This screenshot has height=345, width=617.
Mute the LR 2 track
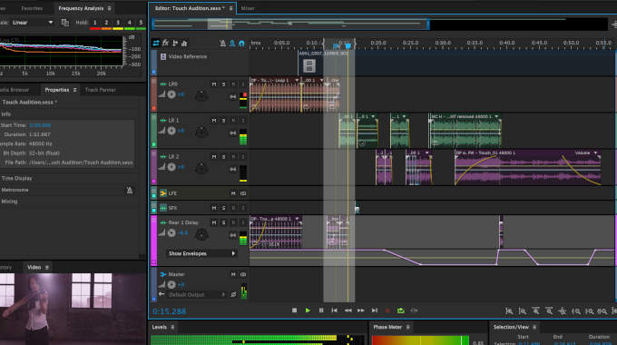[214, 156]
